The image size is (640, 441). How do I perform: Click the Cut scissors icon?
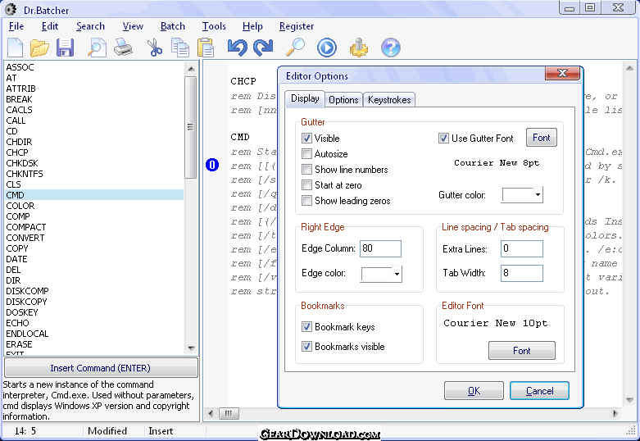tap(155, 48)
